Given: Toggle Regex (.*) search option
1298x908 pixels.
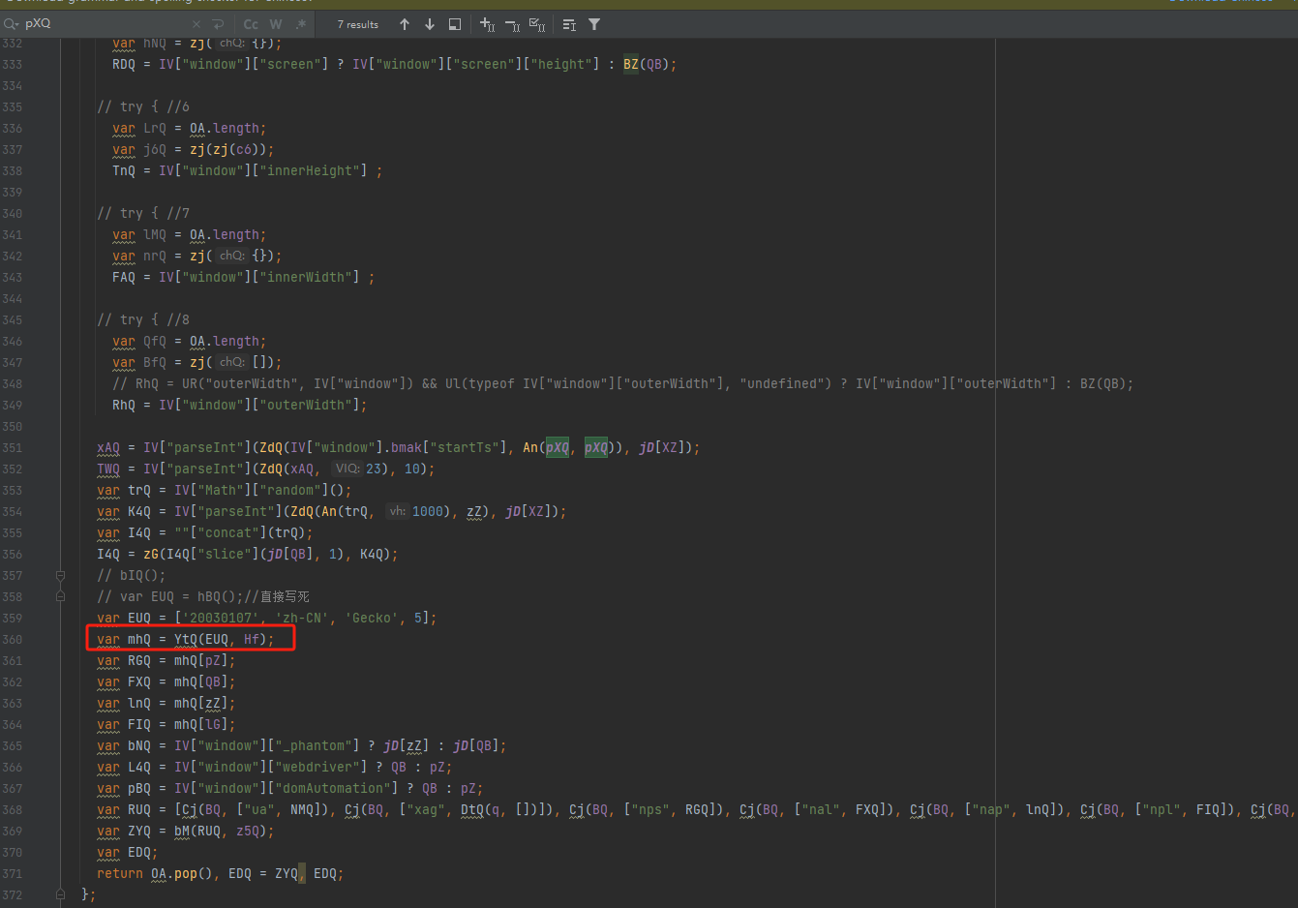Looking at the screenshot, I should [301, 24].
